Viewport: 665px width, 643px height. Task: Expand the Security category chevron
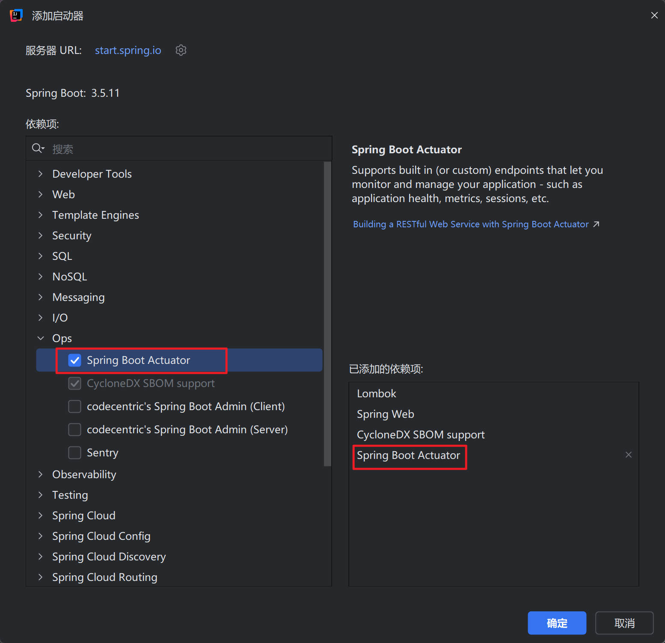point(41,235)
